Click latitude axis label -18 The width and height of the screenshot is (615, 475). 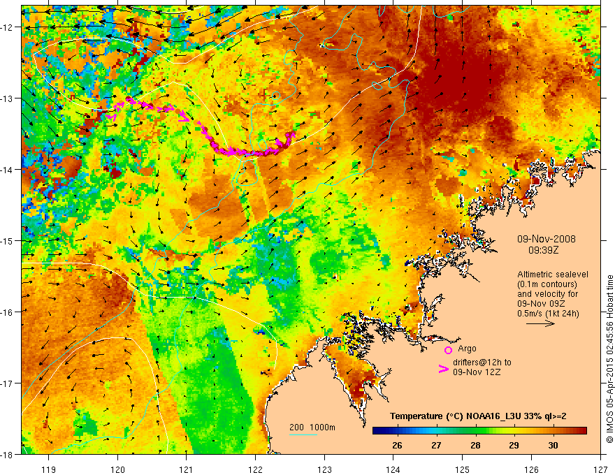click(7, 454)
